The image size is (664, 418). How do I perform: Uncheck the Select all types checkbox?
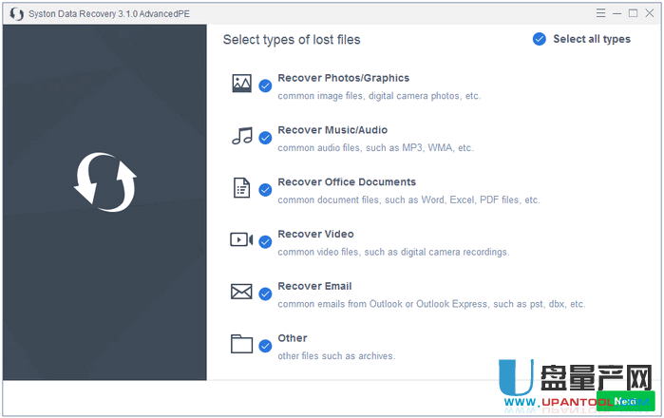pos(540,39)
